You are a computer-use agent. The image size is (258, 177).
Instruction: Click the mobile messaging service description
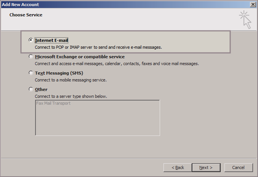71,80
